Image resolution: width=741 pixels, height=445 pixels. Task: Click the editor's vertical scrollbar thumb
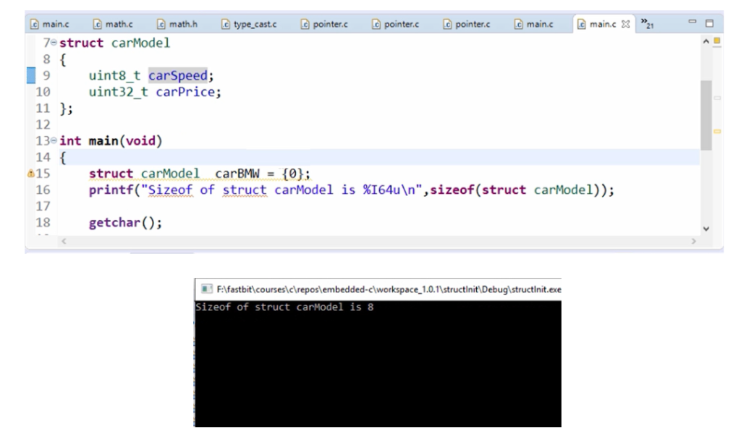(x=706, y=115)
